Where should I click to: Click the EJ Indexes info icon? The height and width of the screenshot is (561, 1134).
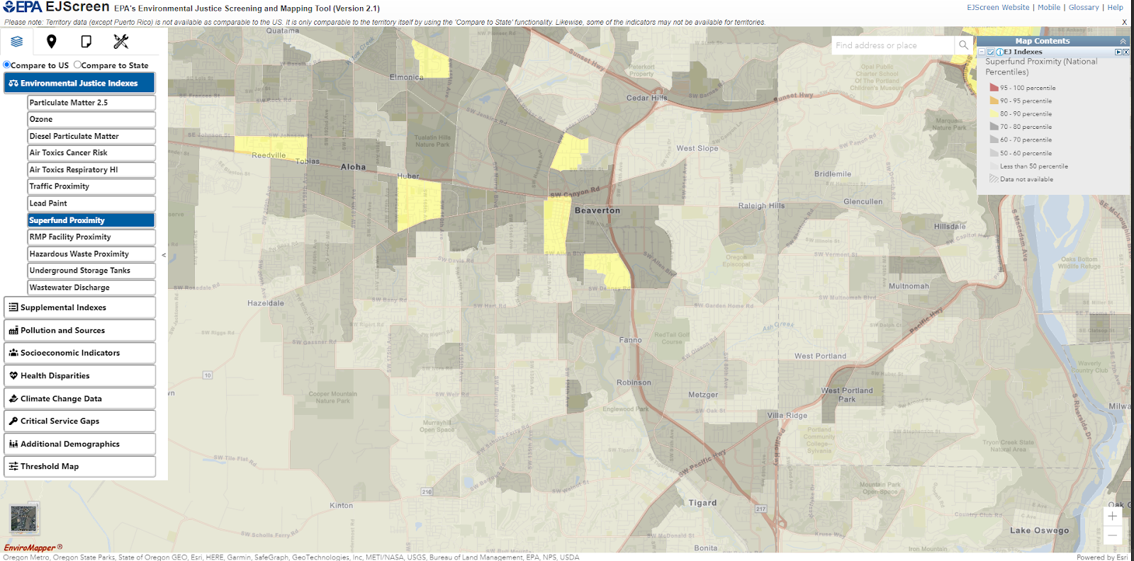tap(999, 52)
